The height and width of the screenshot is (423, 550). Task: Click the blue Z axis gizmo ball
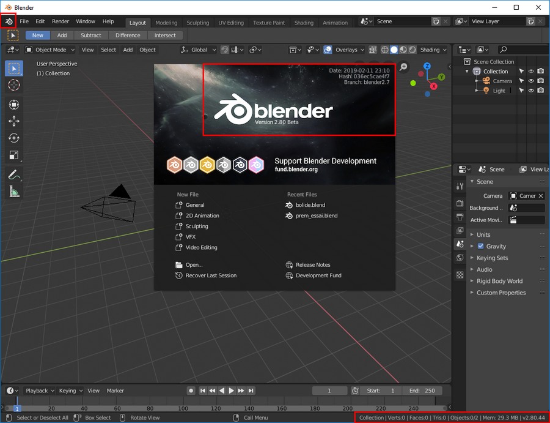click(427, 66)
